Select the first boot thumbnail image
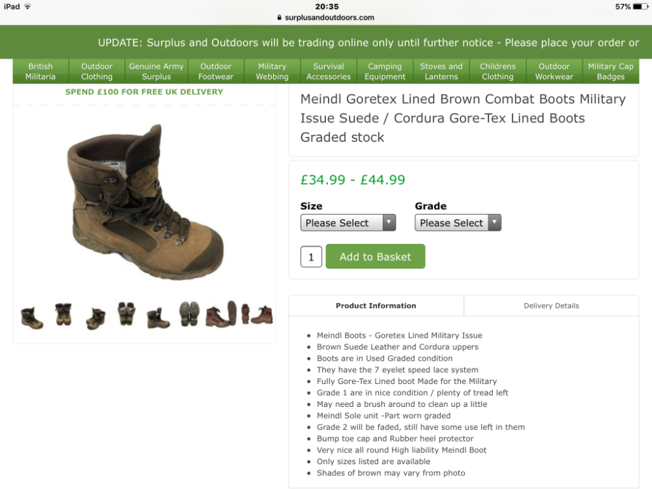 pos(31,318)
